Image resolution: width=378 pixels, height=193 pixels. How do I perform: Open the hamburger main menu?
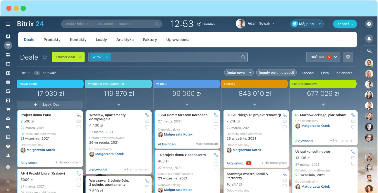pyautogui.click(x=8, y=24)
